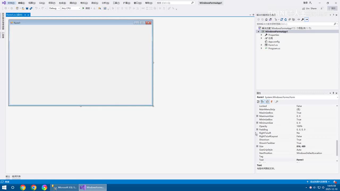The width and height of the screenshot is (340, 191).
Task: Click the Undo arrow icon
Action: point(36,8)
